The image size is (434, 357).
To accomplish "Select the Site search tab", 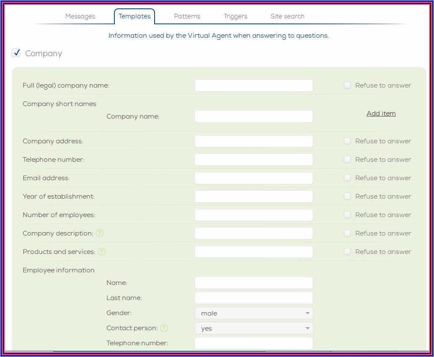I will click(x=287, y=16).
